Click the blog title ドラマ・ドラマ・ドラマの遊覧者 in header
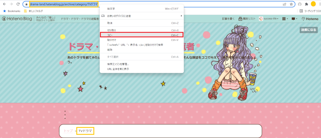 click(x=80, y=19)
